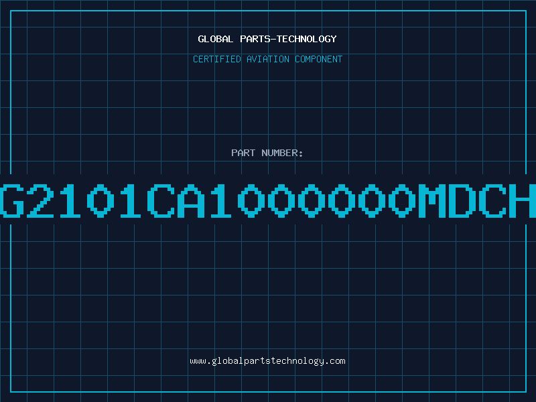This screenshot has width=536, height=402.
Task: Click the leading G of the part number
Action: pos(11,200)
